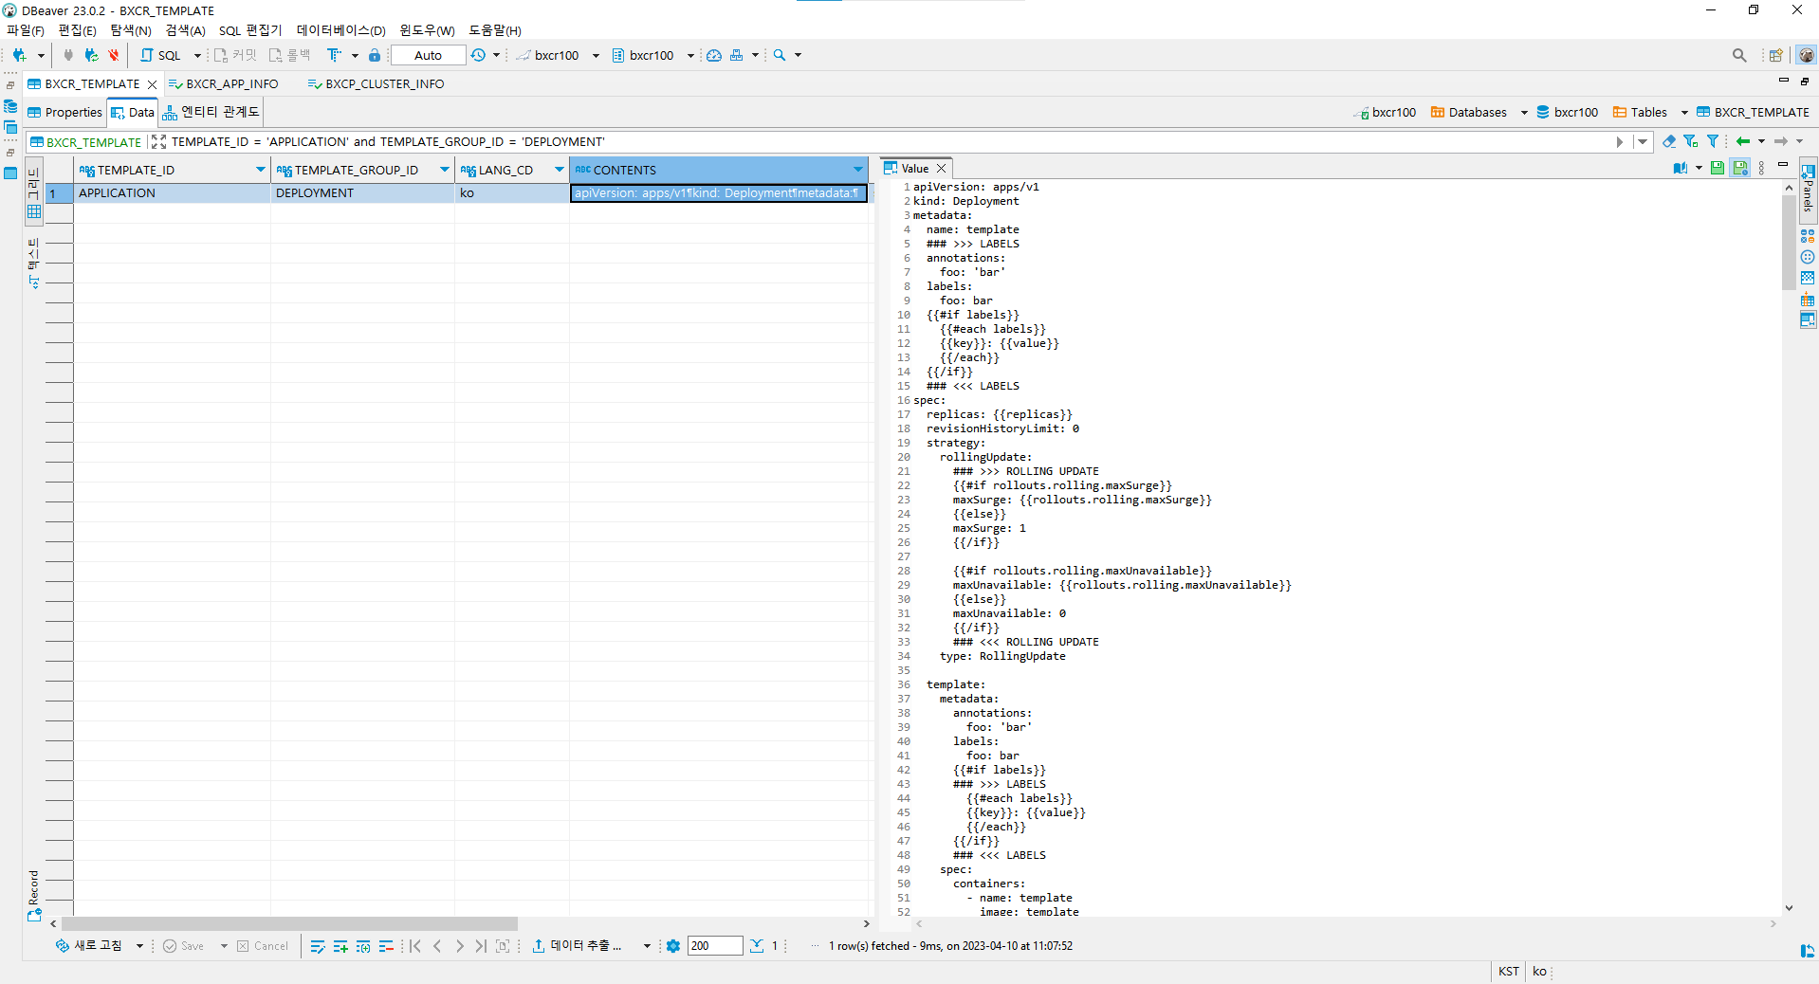Click the Save button in bottom toolbar

point(184,946)
